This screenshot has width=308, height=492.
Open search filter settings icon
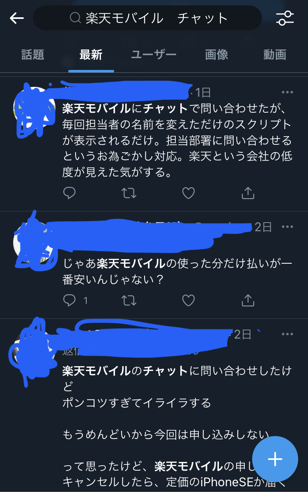click(x=285, y=18)
